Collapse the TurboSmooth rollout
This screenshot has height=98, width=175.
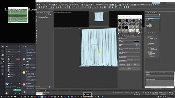click(x=149, y=36)
